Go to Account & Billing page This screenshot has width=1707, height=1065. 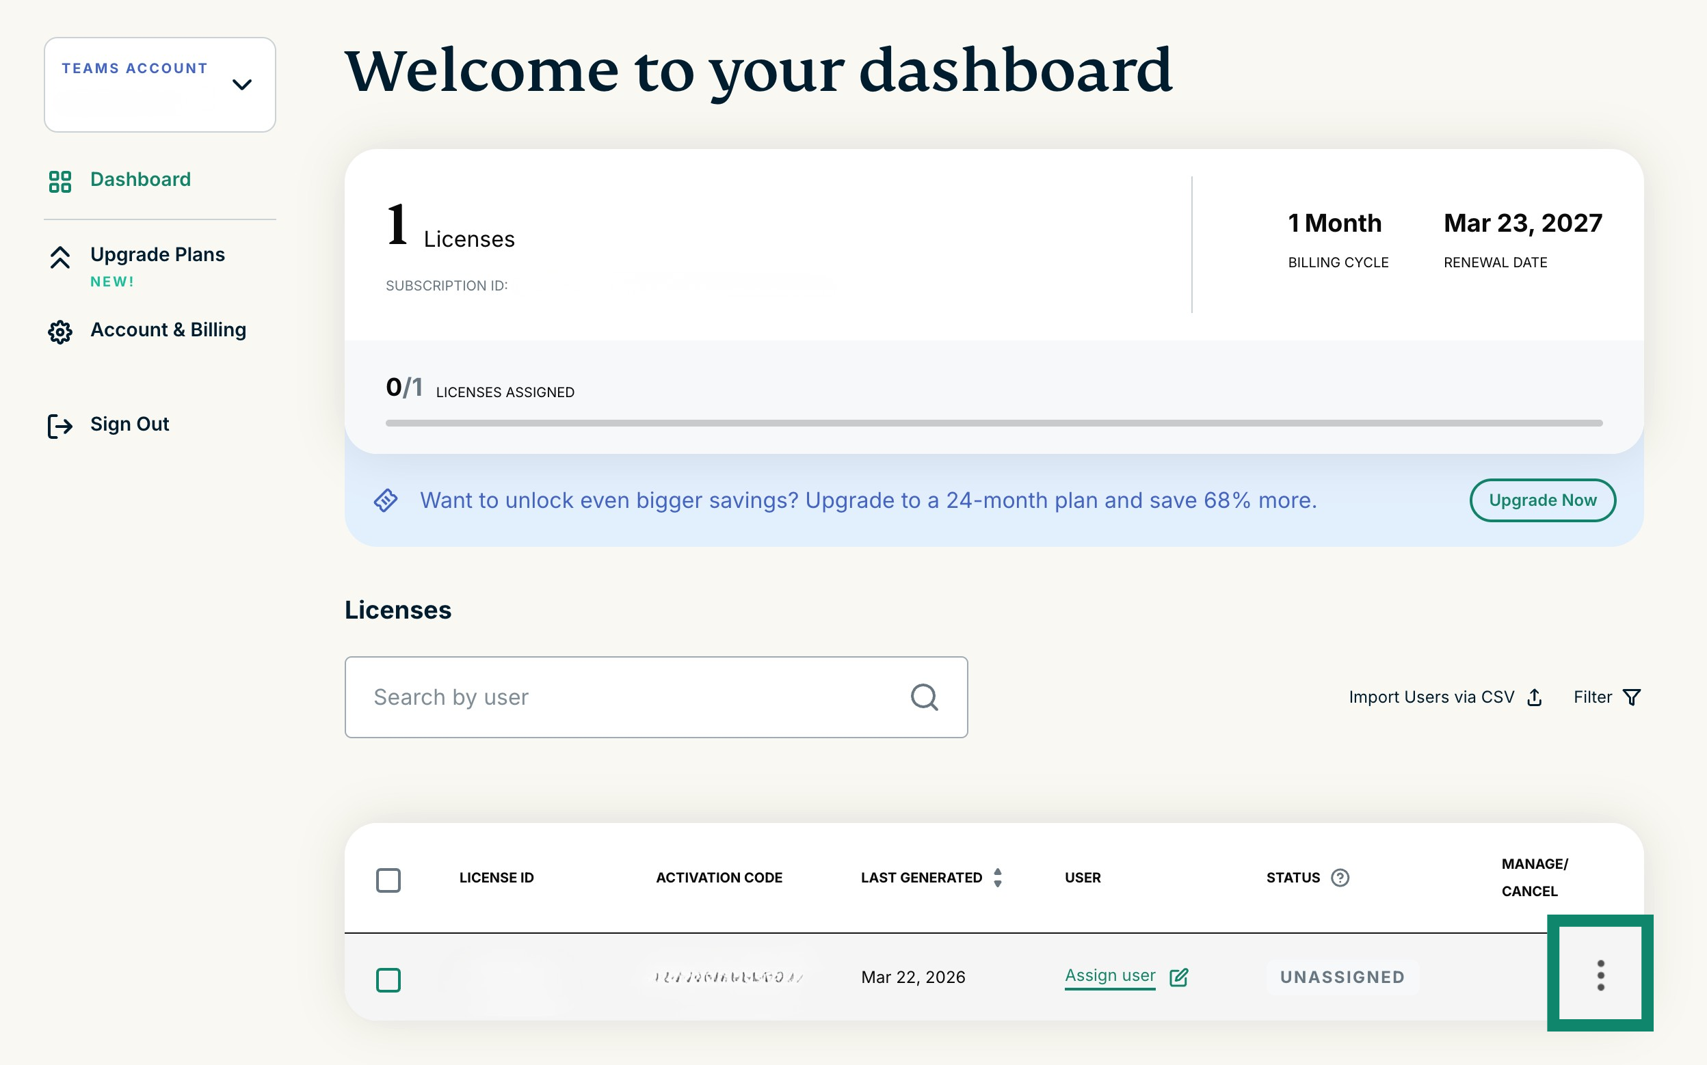(x=168, y=329)
